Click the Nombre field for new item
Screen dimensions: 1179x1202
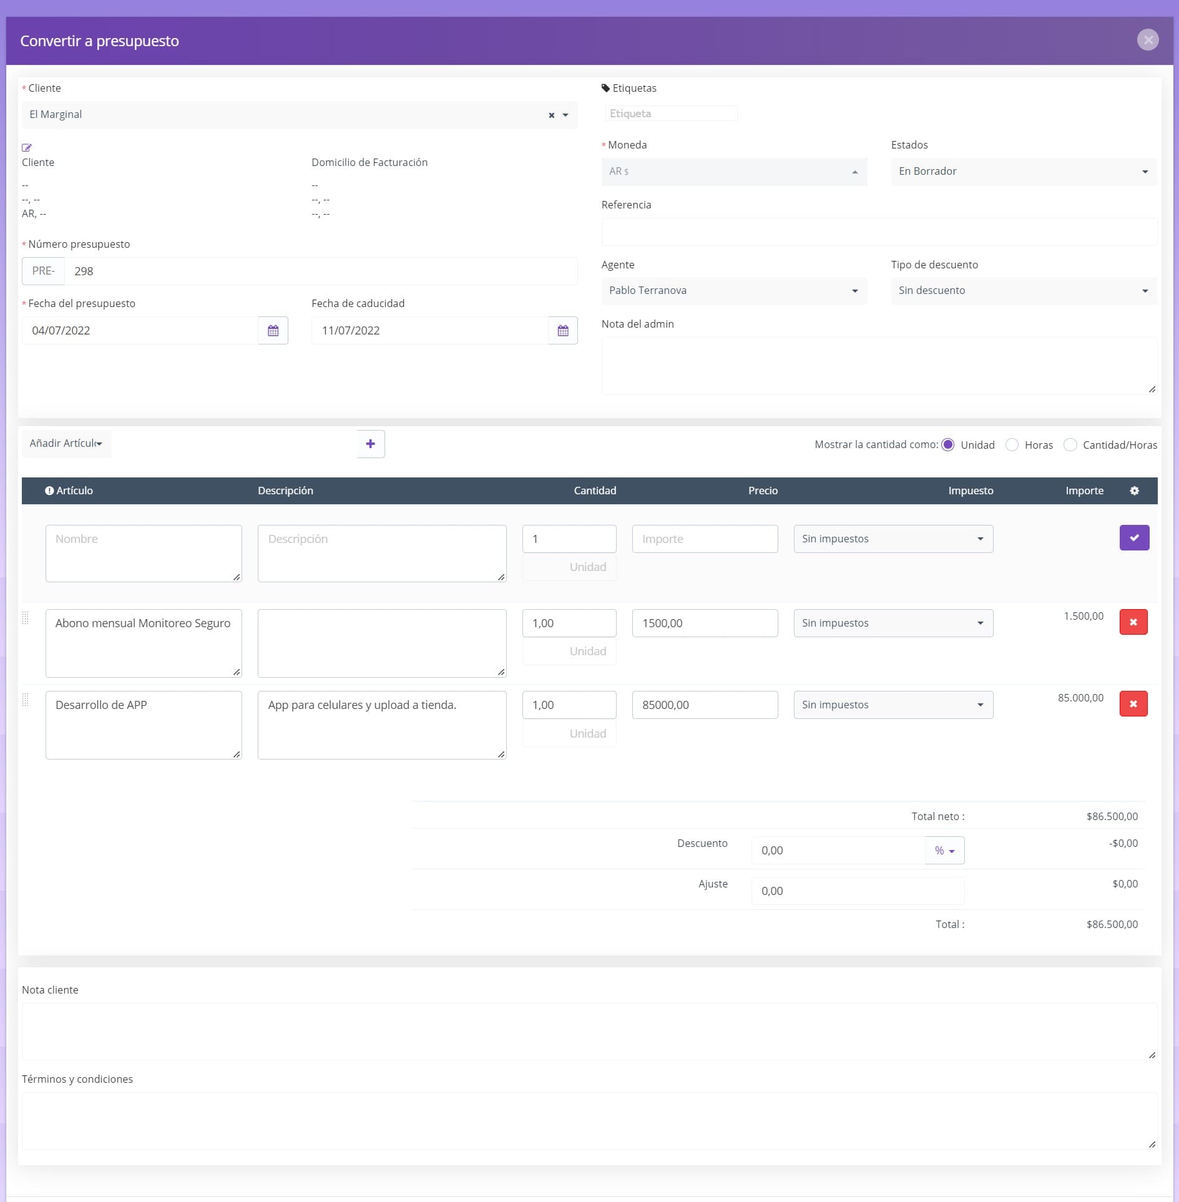click(144, 554)
